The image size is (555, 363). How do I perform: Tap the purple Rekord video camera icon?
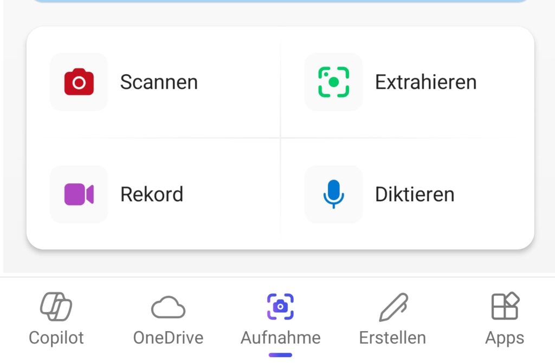(79, 194)
